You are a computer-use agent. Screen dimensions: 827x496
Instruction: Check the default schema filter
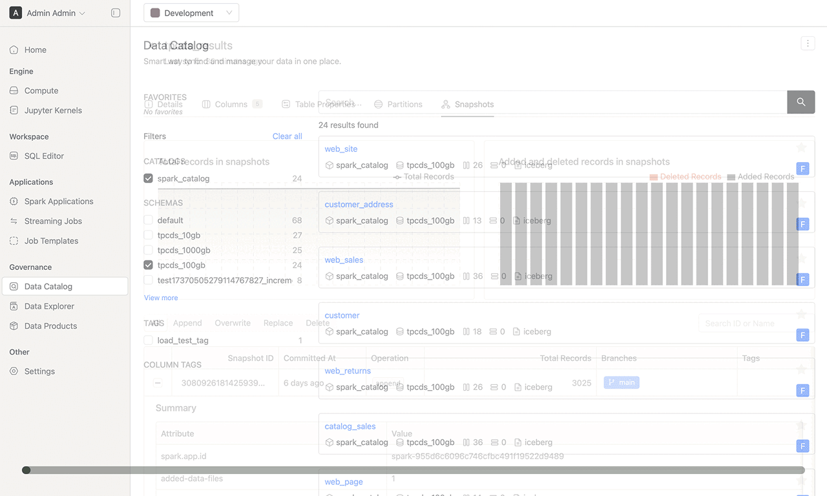(x=149, y=220)
